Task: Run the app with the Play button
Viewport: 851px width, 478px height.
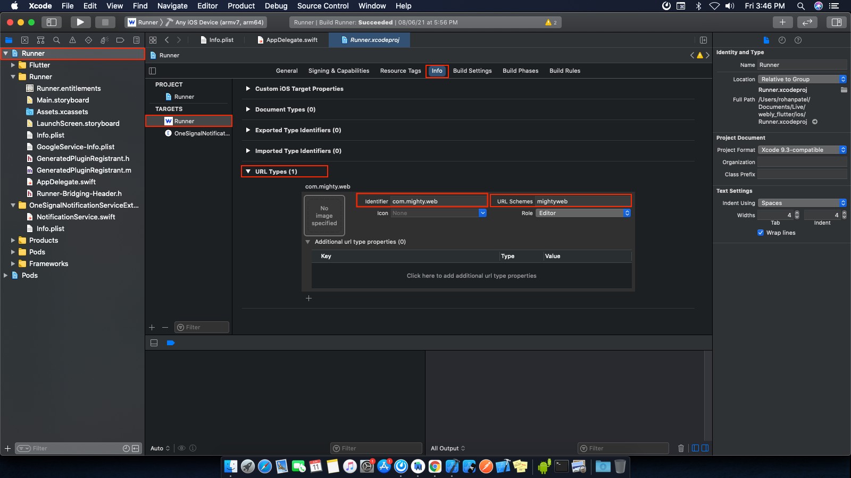Action: (80, 22)
